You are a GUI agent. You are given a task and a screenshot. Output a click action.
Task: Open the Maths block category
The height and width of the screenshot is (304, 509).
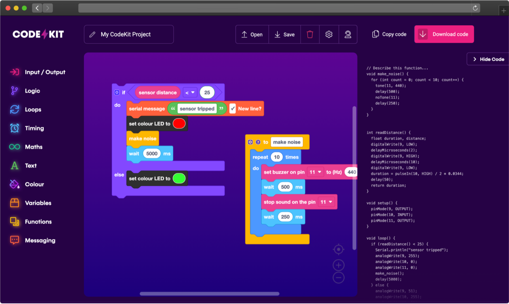(x=34, y=147)
